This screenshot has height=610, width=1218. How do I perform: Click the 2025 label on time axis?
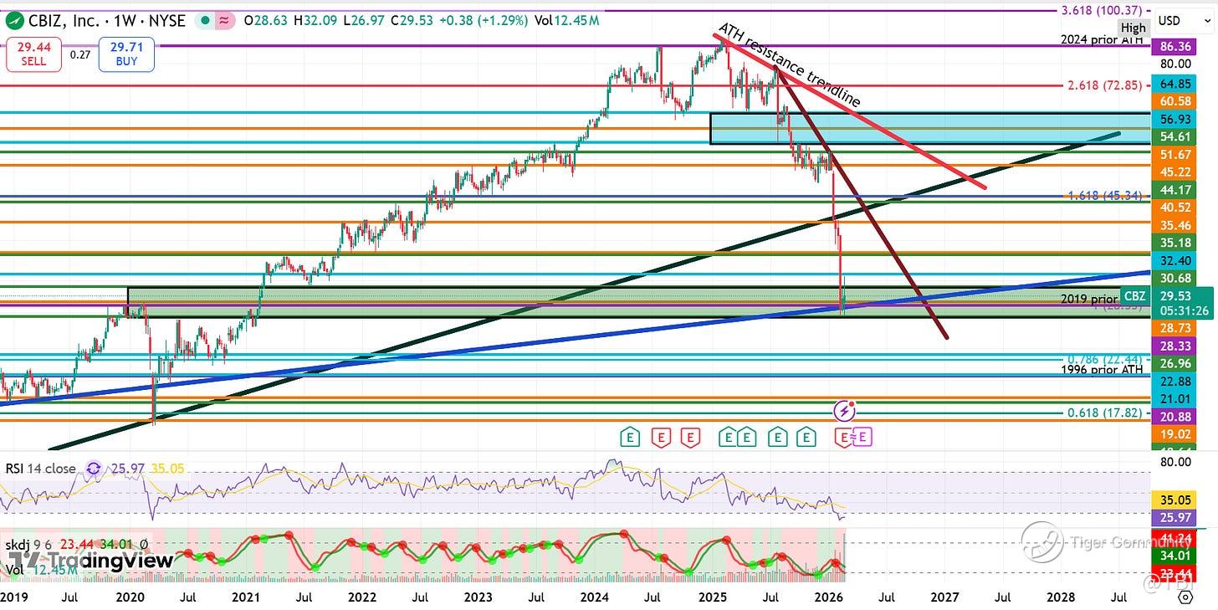click(x=711, y=597)
